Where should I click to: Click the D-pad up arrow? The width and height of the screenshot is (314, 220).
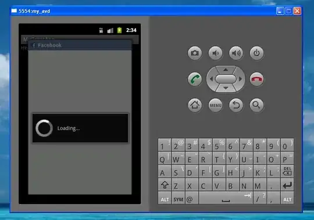(x=226, y=70)
